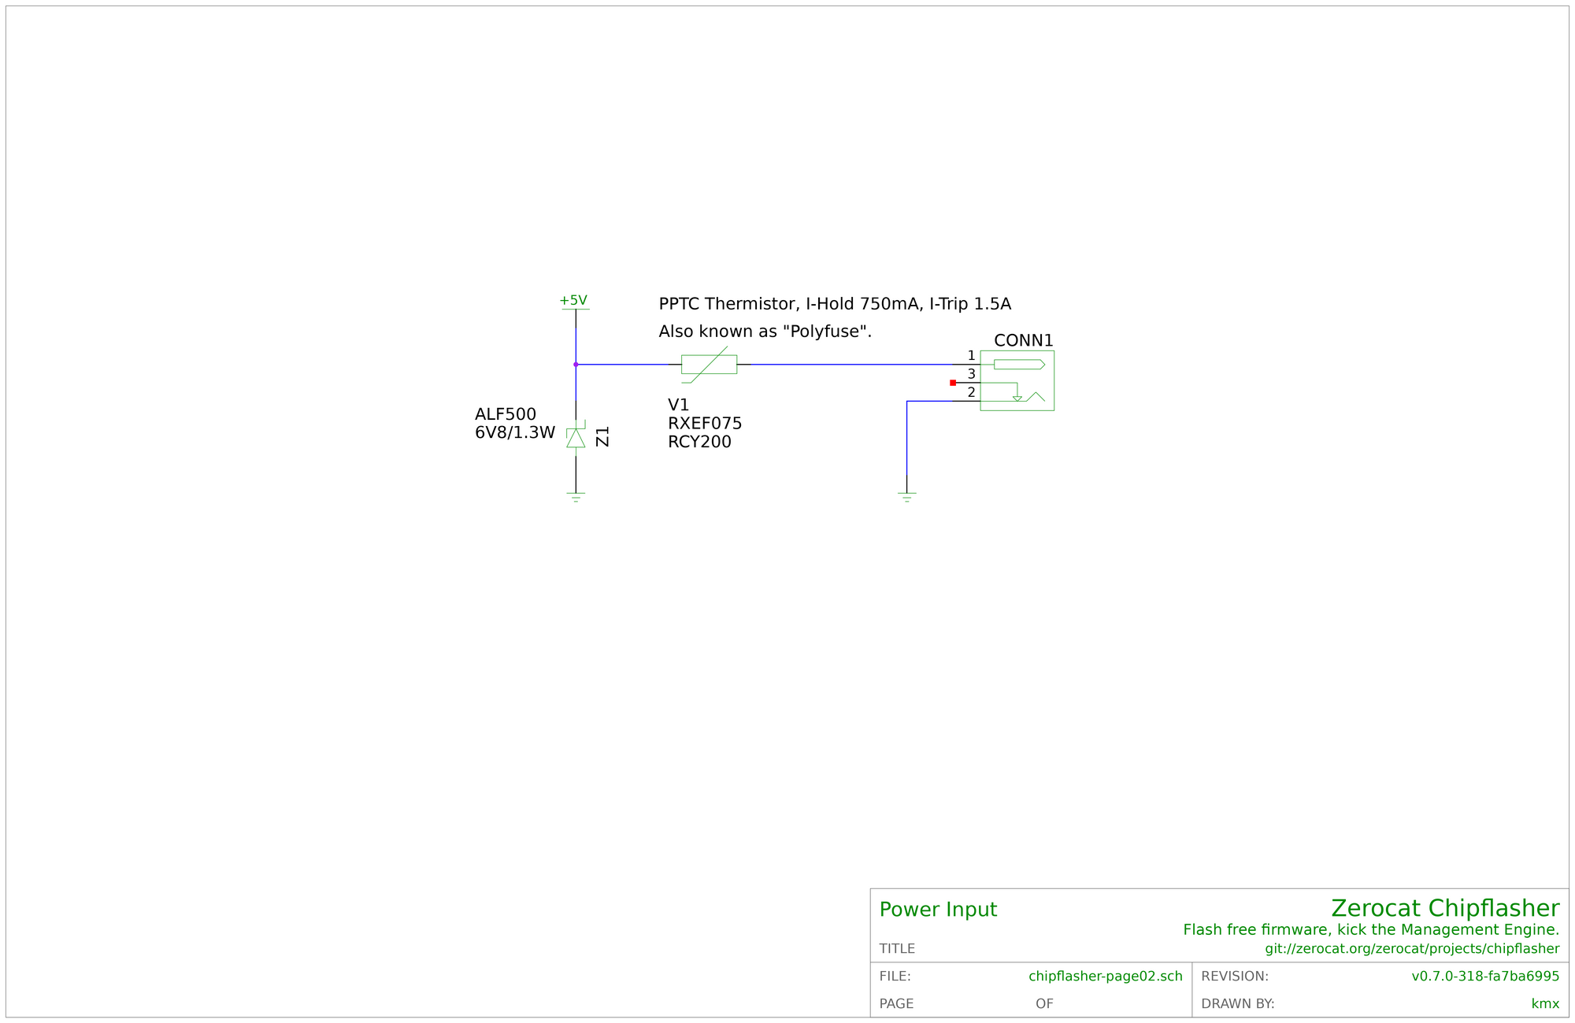The image size is (1575, 1023).
Task: Click the Zerocat Chipflasher heading
Action: click(x=1445, y=908)
